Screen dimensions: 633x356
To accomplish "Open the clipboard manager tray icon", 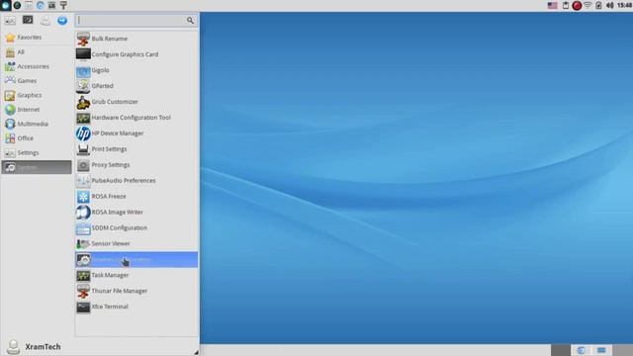I will click(x=566, y=5).
